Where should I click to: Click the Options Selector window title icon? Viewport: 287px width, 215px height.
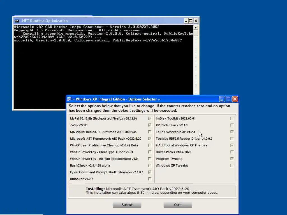tap(69, 99)
